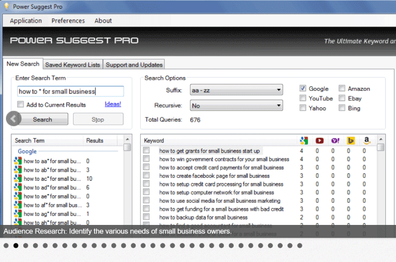
Task: Switch to the New Search tab
Action: [x=23, y=64]
